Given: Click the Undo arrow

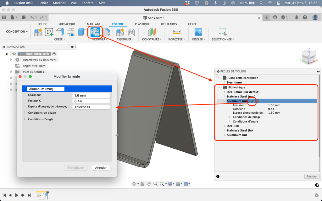Looking at the screenshot, I should (x=32, y=18).
